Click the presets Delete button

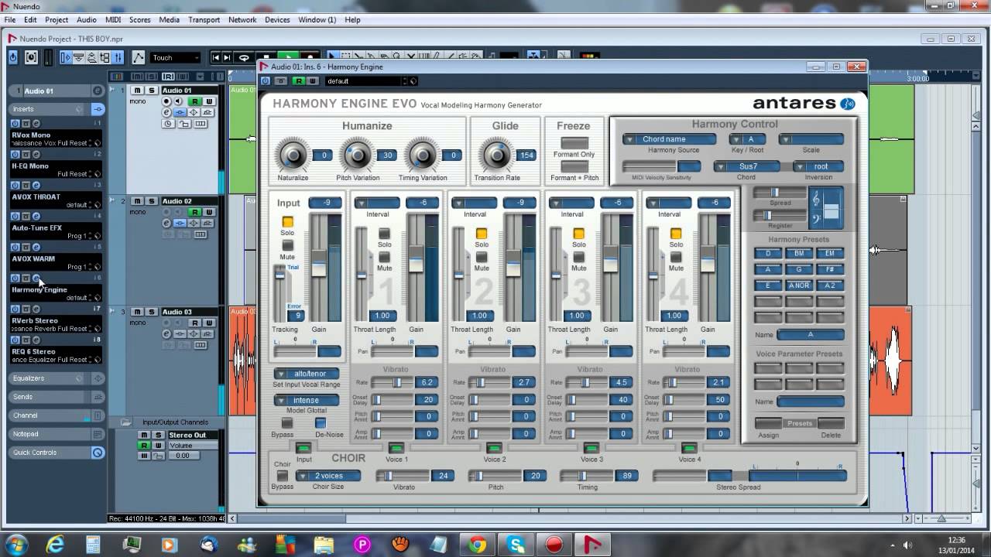pos(831,423)
